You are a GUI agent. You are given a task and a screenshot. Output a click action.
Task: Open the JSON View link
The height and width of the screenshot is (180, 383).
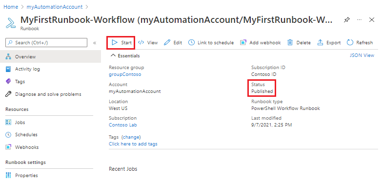tap(362, 55)
